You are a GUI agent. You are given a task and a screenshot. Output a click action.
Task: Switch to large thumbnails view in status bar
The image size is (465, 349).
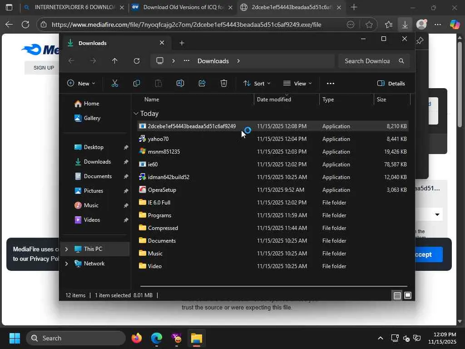(408, 295)
